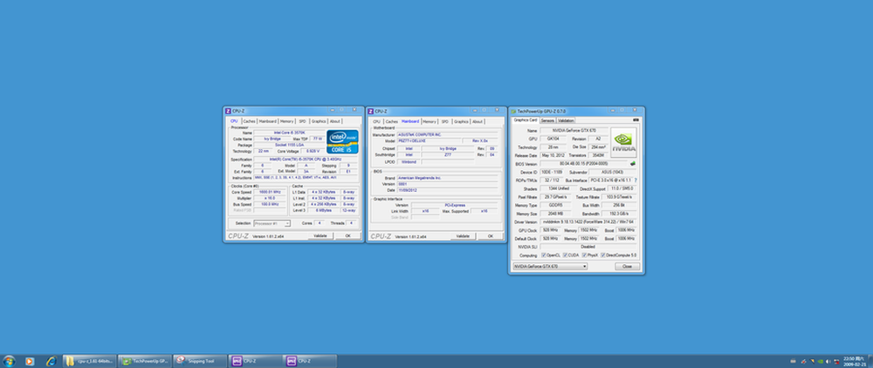Image resolution: width=873 pixels, height=368 pixels.
Task: Launch Windows Media Player from the taskbar
Action: 30,361
